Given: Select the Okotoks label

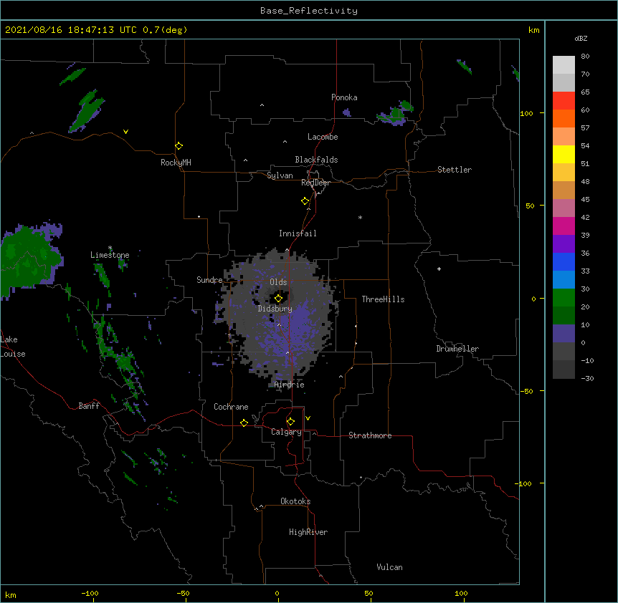Looking at the screenshot, I should (x=295, y=501).
